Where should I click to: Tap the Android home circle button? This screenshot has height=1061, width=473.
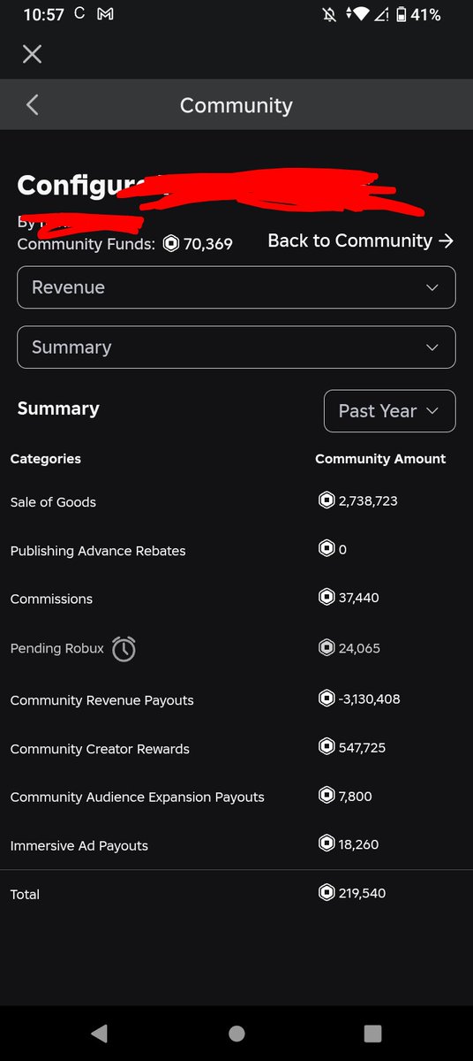point(236,1033)
